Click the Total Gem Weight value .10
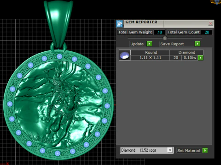The height and width of the screenshot is (165, 221). tap(159, 32)
